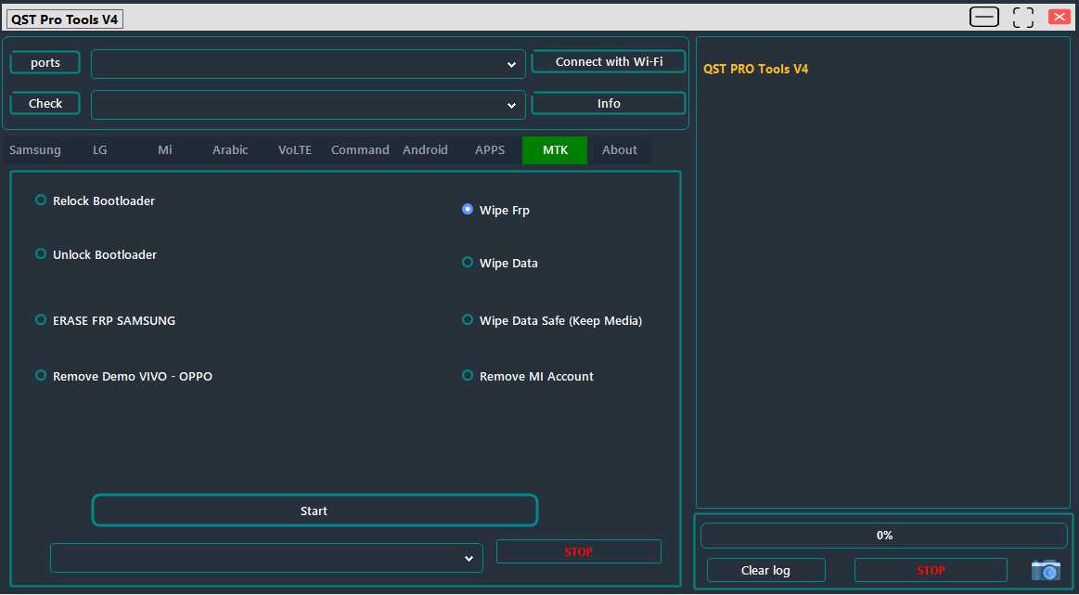
Task: Select Remove Demo VIVO - OPPO option
Action: click(x=40, y=375)
